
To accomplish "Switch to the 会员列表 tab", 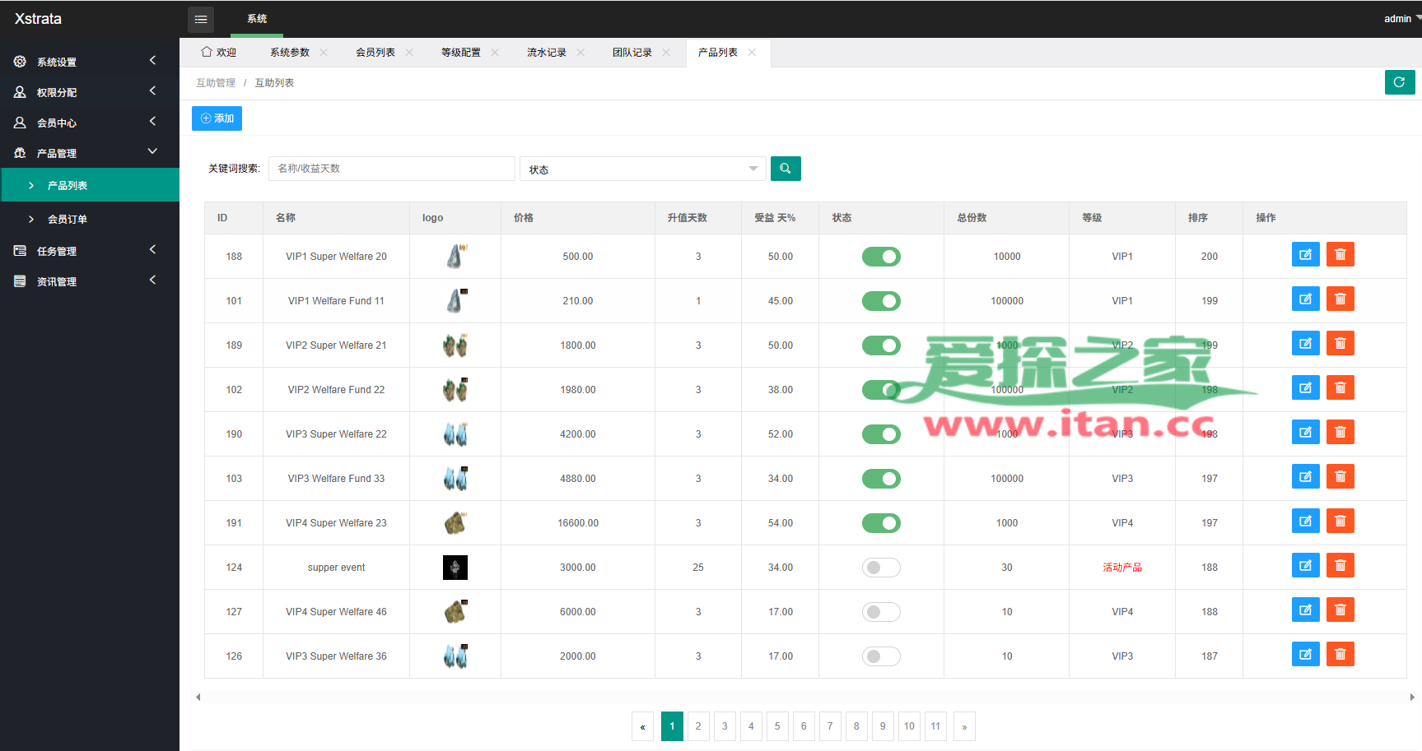I will 375,53.
